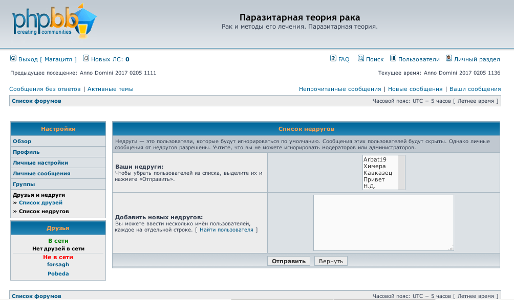Click the members list icon beside Пользователи
This screenshot has width=514, height=300.
393,58
